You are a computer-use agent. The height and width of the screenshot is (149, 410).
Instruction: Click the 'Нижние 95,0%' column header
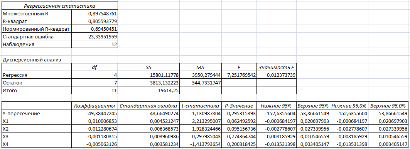click(349, 106)
